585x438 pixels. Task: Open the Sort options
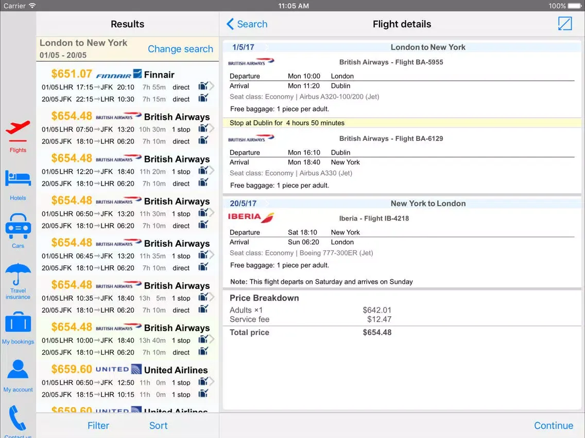158,425
